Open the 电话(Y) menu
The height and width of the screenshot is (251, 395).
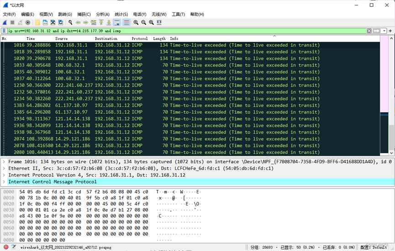(x=140, y=14)
